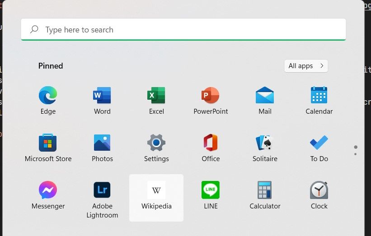The width and height of the screenshot is (371, 236).
Task: Open the To Do app
Action: [x=319, y=143]
